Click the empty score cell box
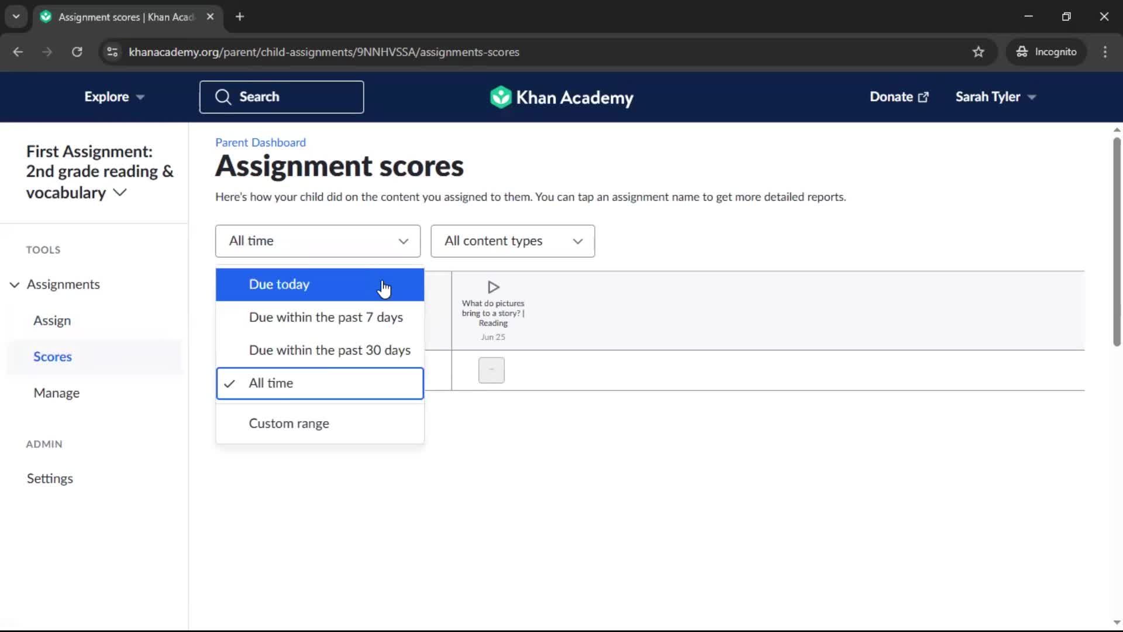The height and width of the screenshot is (632, 1123). coord(491,370)
